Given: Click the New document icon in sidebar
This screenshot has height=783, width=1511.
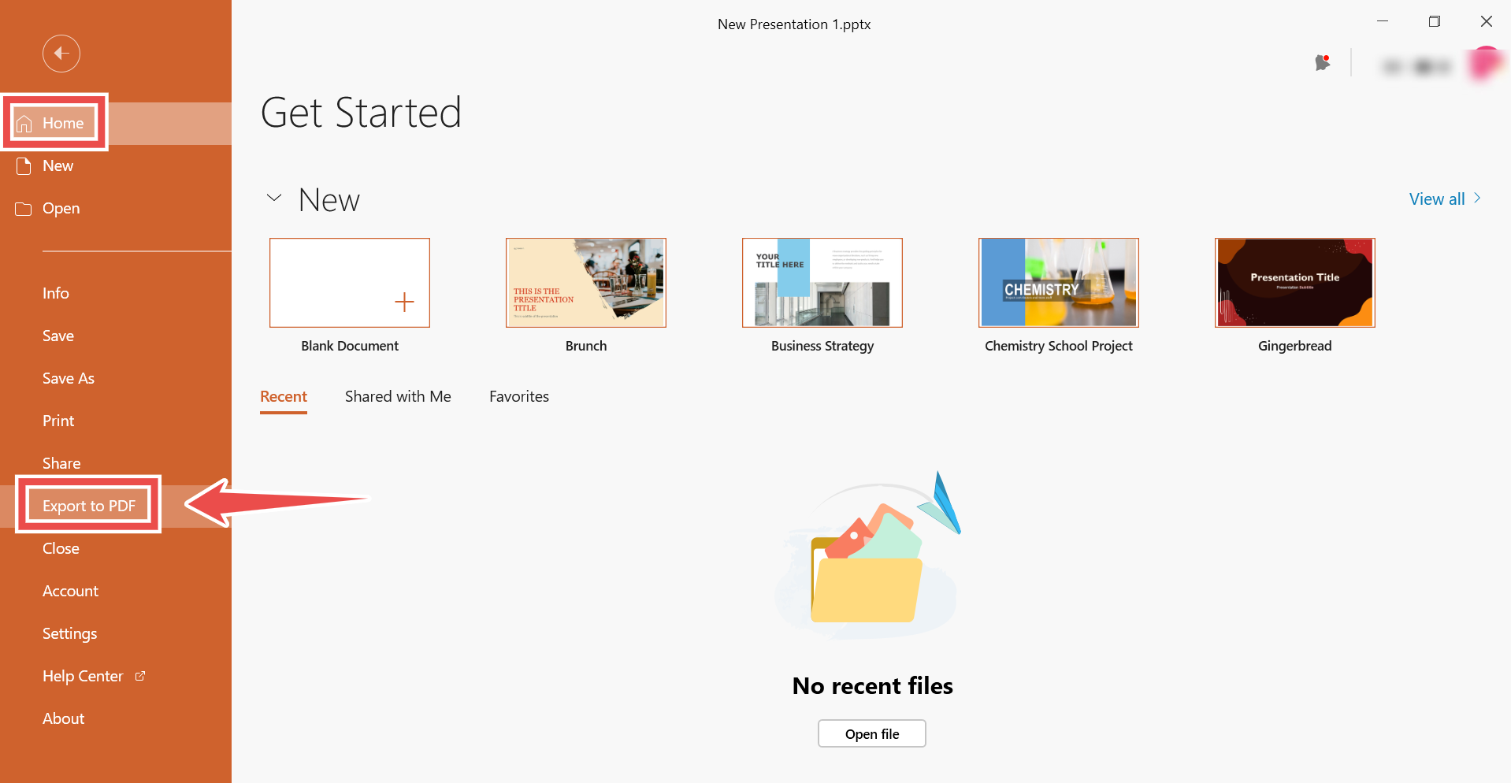Looking at the screenshot, I should (23, 165).
